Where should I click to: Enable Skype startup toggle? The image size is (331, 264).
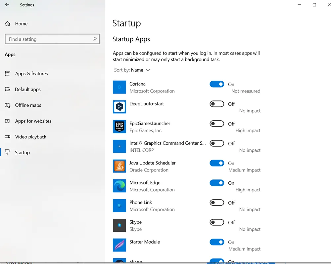click(217, 222)
